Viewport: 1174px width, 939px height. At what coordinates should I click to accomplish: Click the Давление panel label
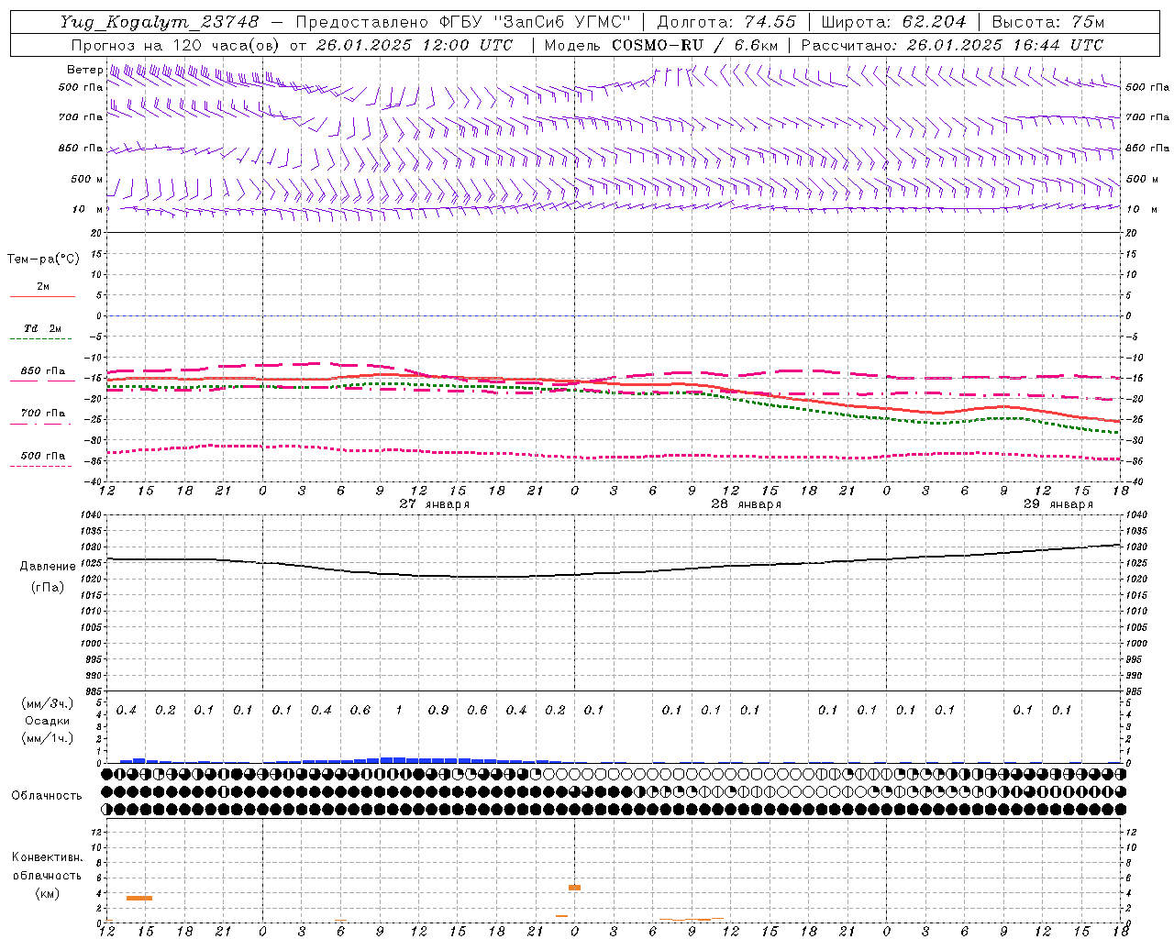48,567
